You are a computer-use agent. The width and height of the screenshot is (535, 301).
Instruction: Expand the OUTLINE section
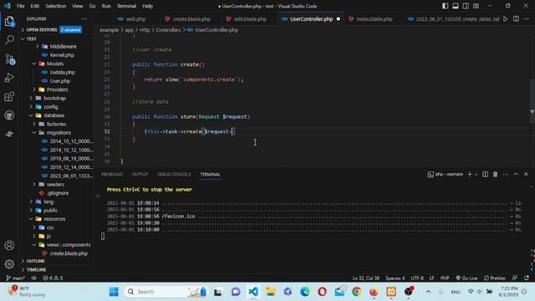(35, 261)
